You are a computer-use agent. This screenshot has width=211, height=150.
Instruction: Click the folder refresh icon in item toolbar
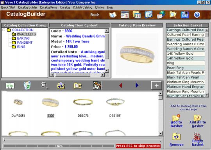tap(61, 86)
